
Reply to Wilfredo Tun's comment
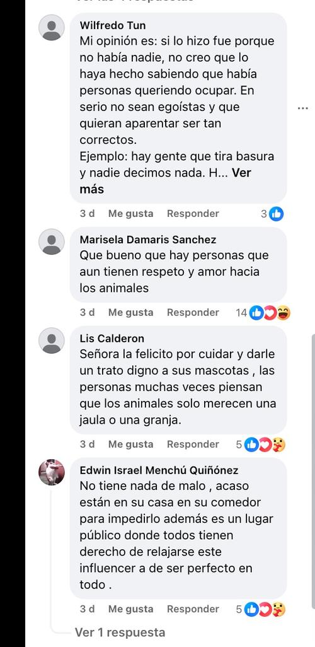(193, 214)
